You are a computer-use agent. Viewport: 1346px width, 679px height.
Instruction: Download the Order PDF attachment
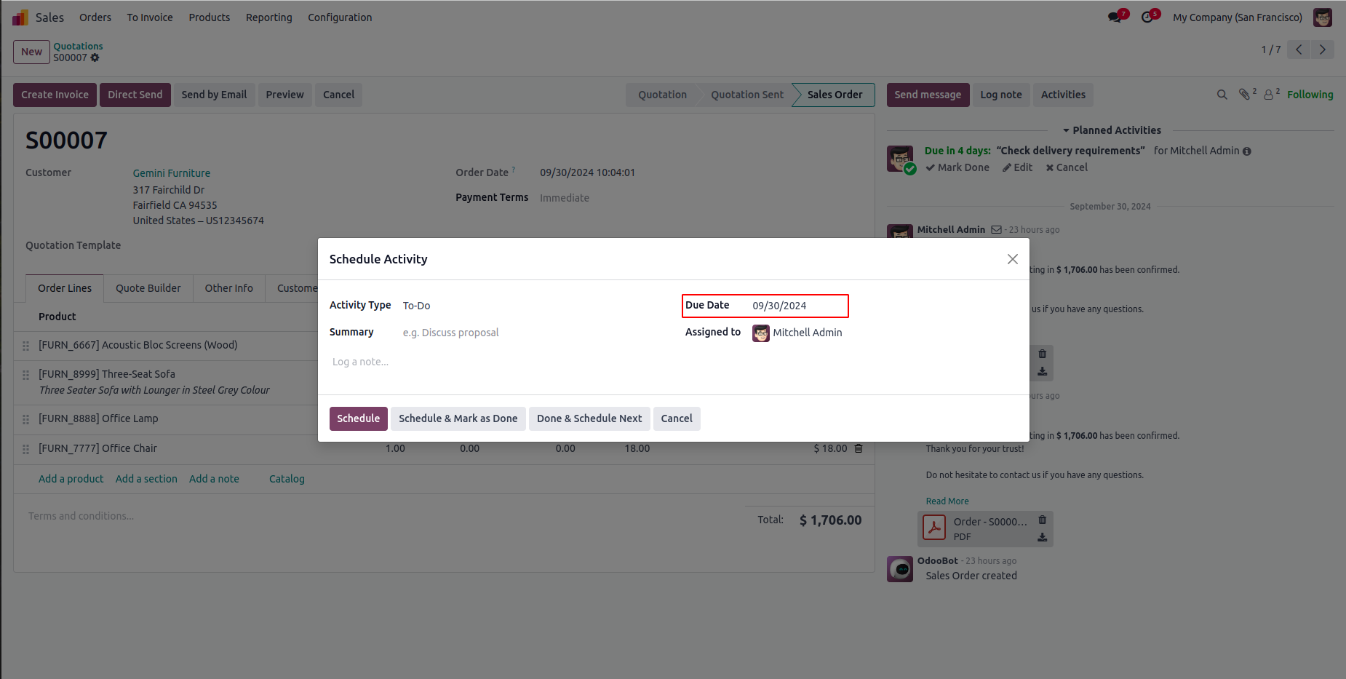(x=1042, y=537)
